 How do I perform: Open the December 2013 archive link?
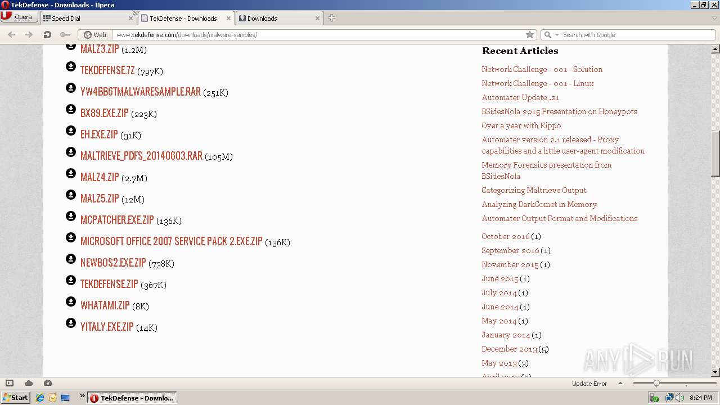[509, 349]
